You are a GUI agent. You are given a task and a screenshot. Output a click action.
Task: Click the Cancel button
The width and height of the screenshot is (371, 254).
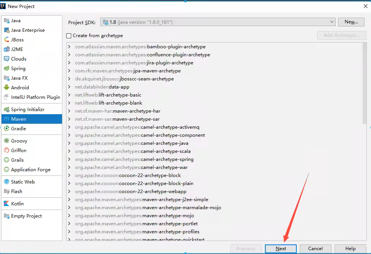(x=315, y=249)
